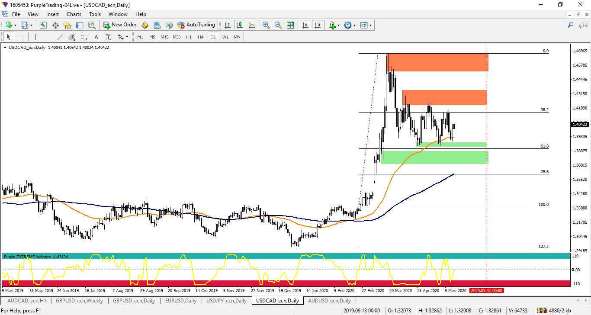Image resolution: width=591 pixels, height=315 pixels.
Task: Select the crosshair tool
Action: 21,37
